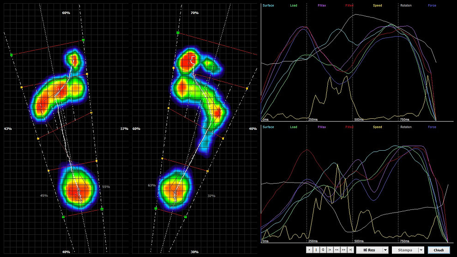This screenshot has width=457, height=257.
Task: Select Force label in lower chart legend
Action: (x=432, y=127)
